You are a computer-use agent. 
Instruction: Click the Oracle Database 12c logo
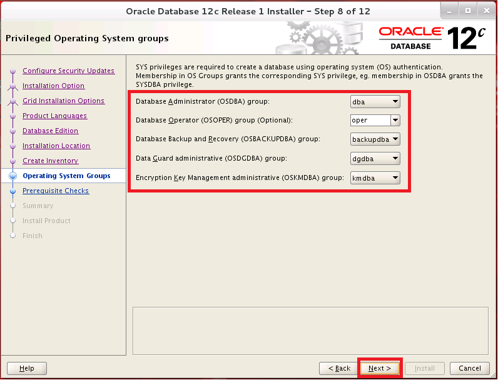[432, 38]
